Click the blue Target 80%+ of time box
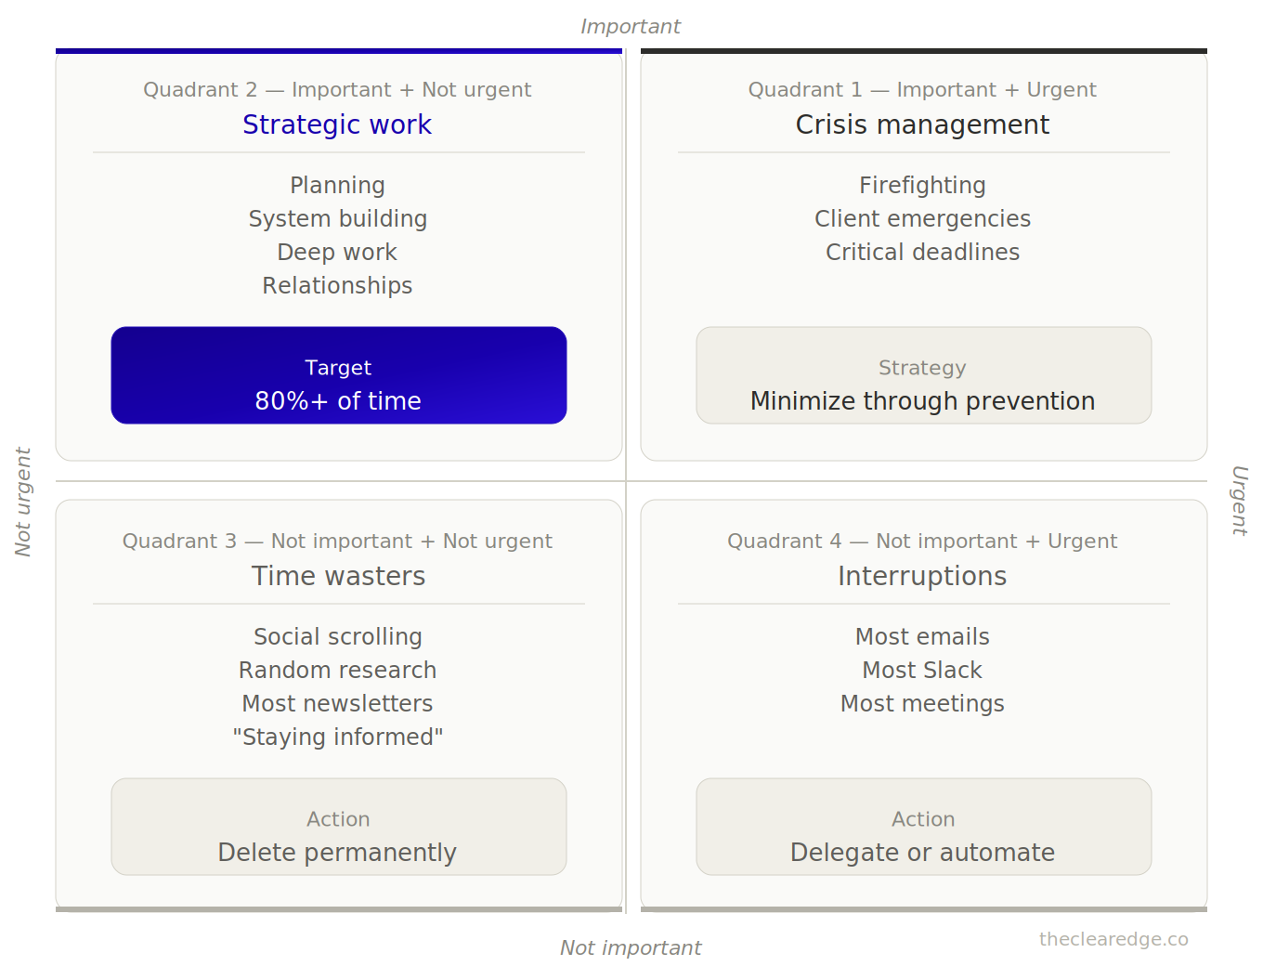 (339, 375)
